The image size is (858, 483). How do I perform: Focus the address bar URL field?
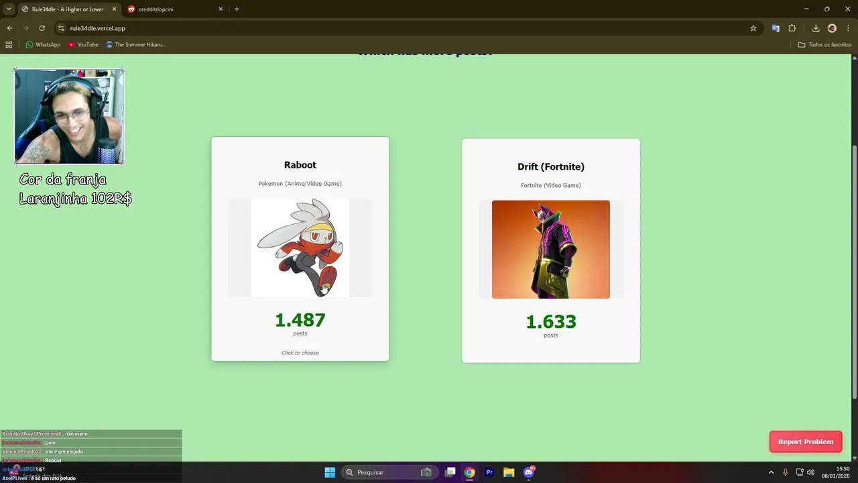pos(402,28)
